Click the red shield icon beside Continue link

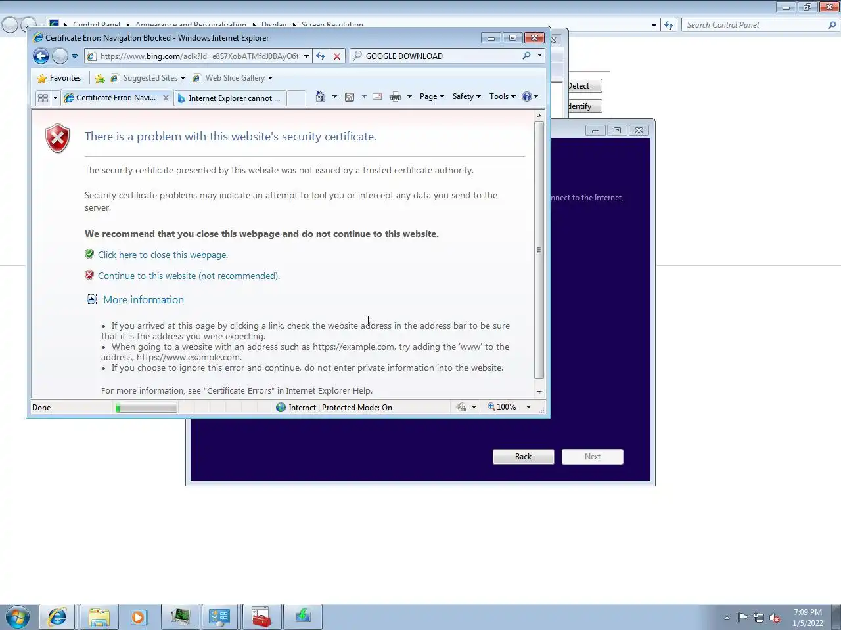(89, 275)
